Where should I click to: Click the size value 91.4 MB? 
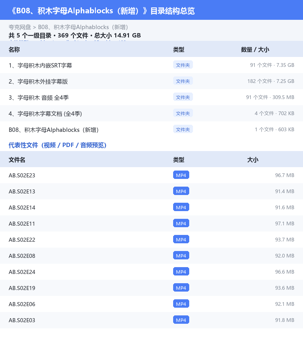click(x=284, y=191)
